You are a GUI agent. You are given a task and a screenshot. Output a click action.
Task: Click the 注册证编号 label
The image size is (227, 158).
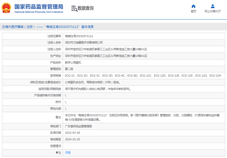54,36
